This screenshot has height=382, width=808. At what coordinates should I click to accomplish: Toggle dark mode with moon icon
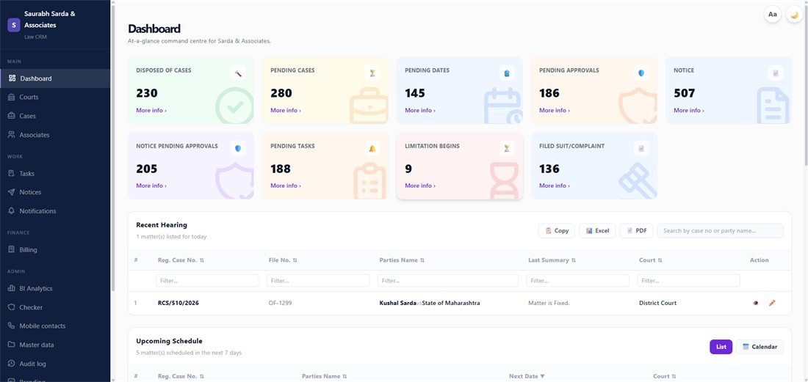[x=794, y=15]
